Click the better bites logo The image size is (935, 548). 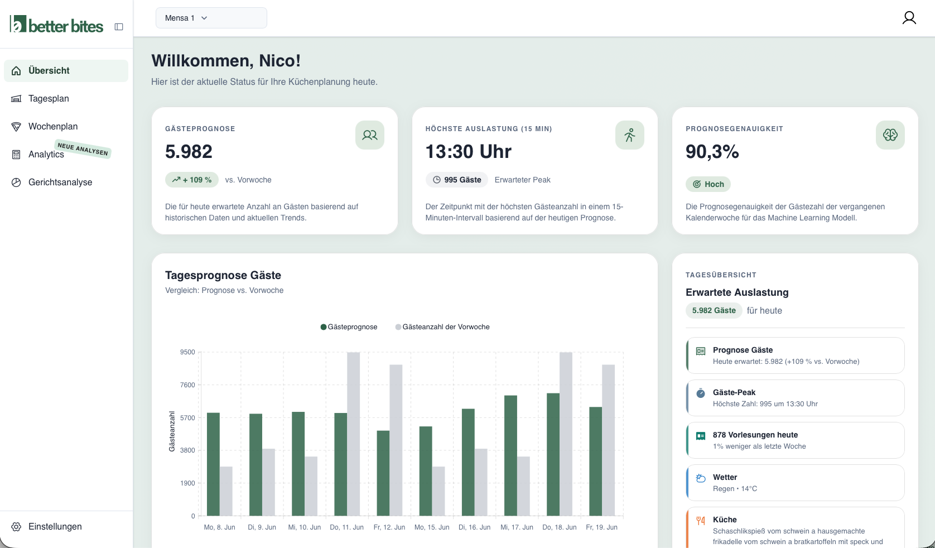coord(56,25)
